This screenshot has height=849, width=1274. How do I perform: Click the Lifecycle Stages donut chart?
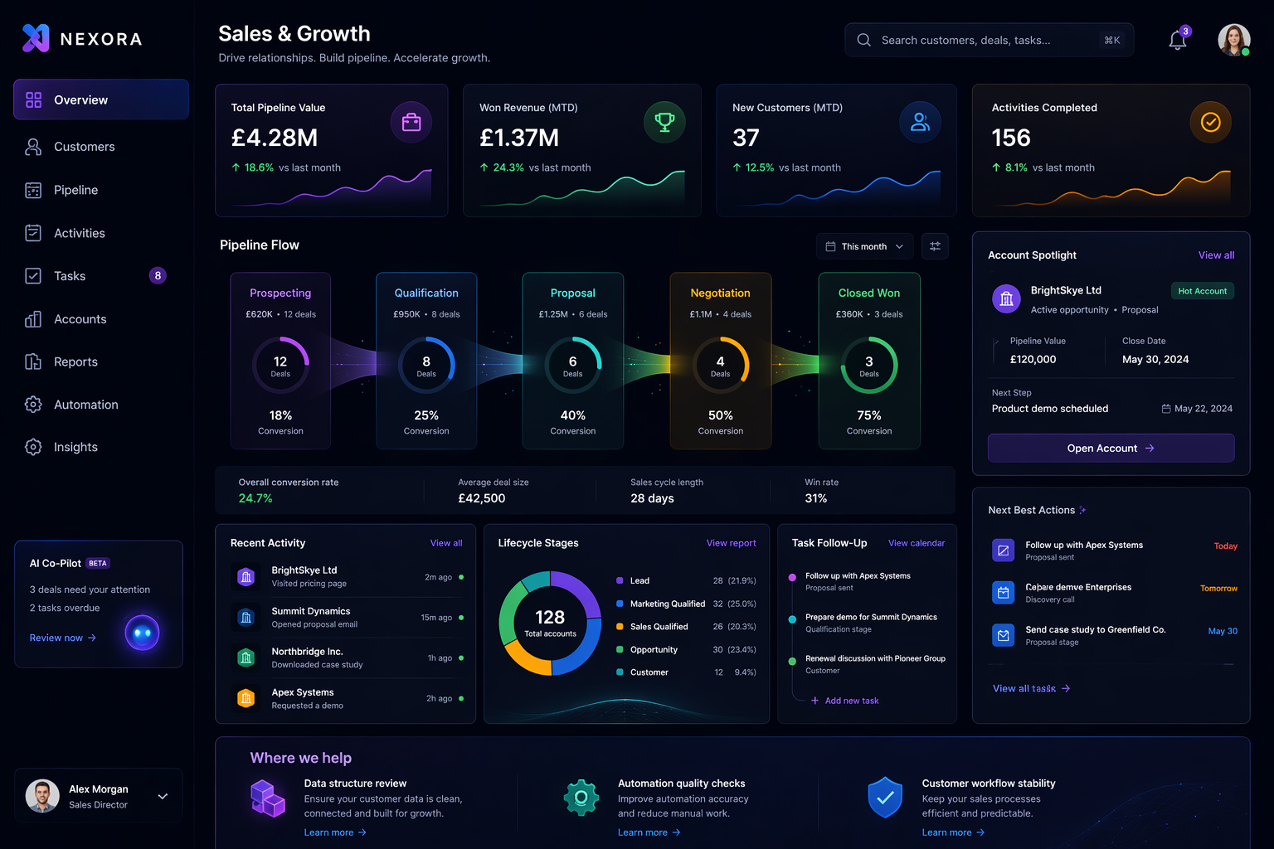pos(550,623)
